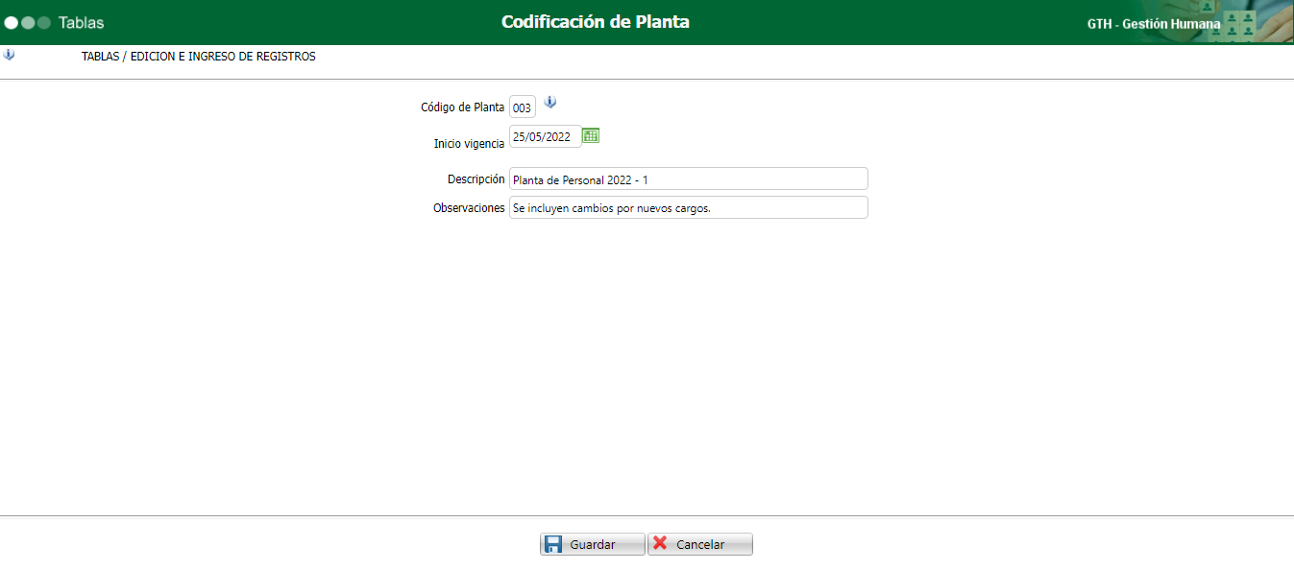Click the Descripción label
Screen dimensions: 1294x571
[x=476, y=179]
